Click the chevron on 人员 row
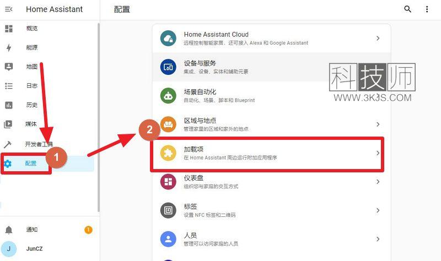The height and width of the screenshot is (261, 441). (x=378, y=239)
